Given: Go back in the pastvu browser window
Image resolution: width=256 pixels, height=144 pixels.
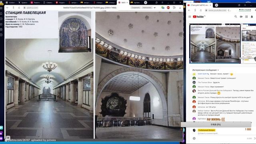Looking at the screenshot, I should (7, 8).
